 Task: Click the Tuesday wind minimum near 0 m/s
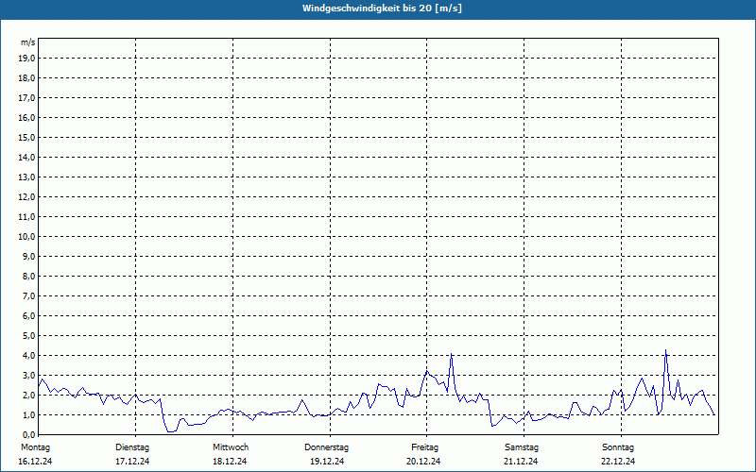(x=170, y=431)
